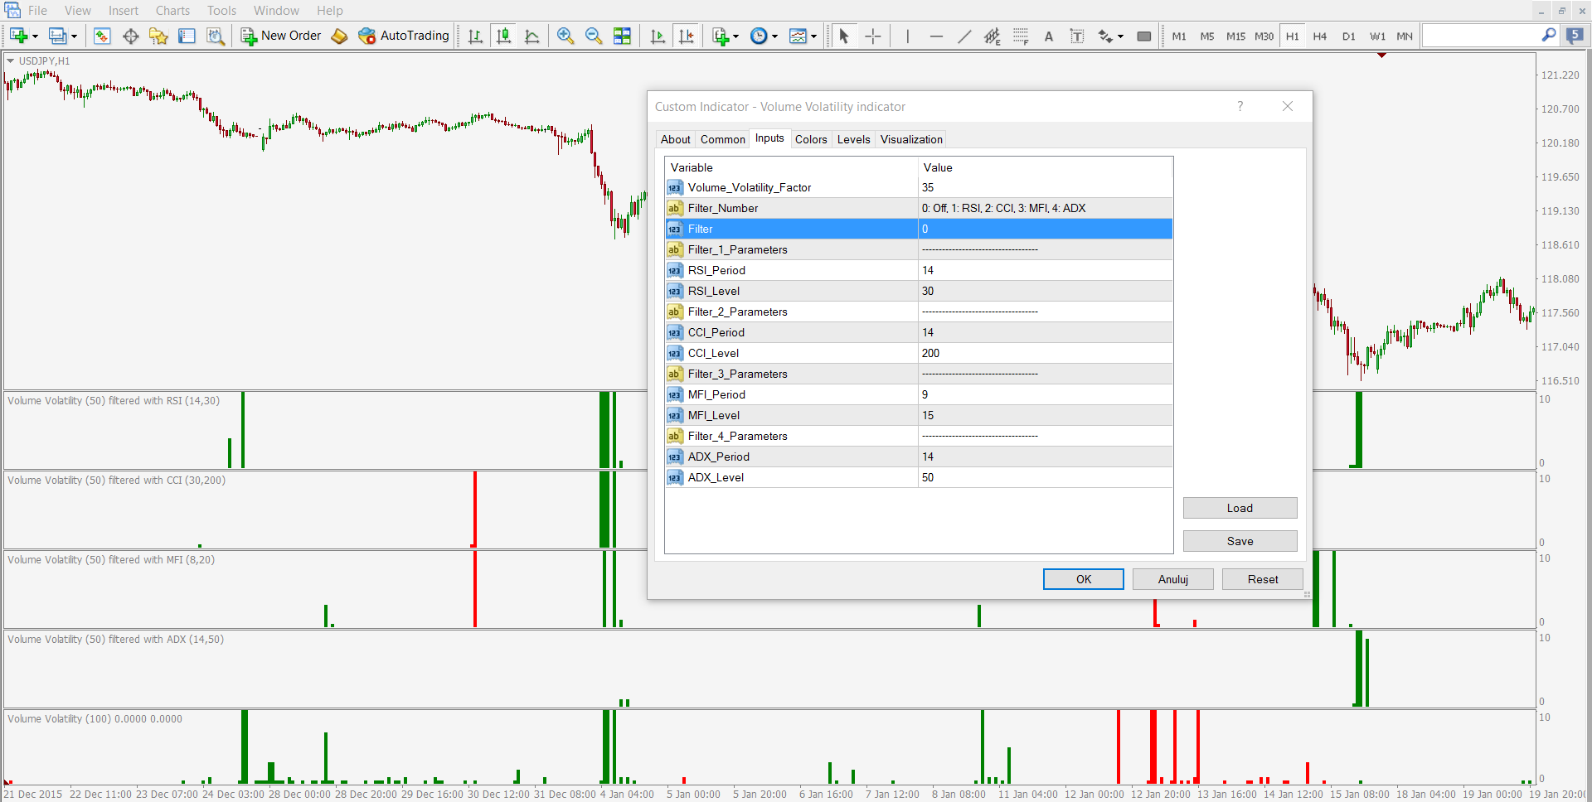Open the Levels tab
Image resolution: width=1592 pixels, height=802 pixels.
[853, 139]
